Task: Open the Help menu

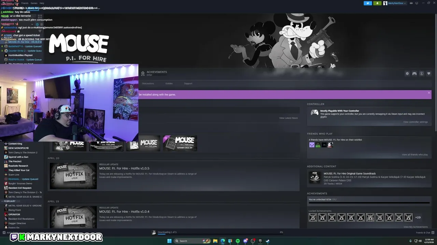Action: [x=42, y=3]
